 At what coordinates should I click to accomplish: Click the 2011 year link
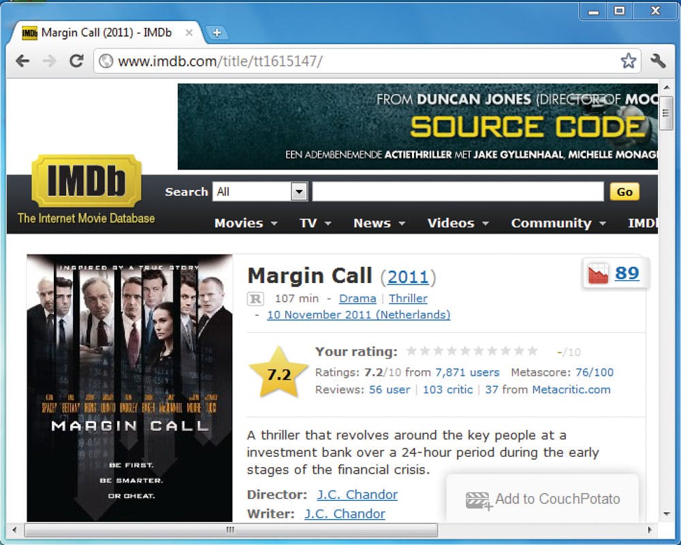408,277
